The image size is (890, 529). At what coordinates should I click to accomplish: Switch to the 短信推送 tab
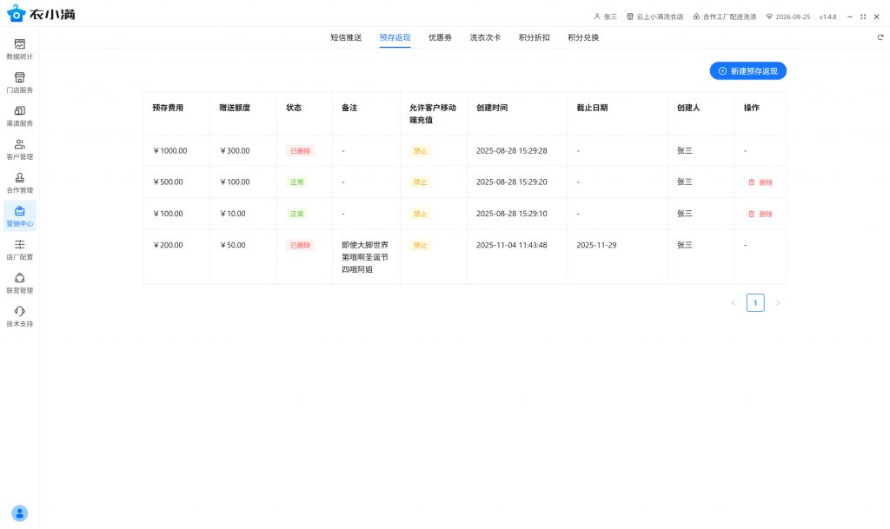click(x=346, y=37)
